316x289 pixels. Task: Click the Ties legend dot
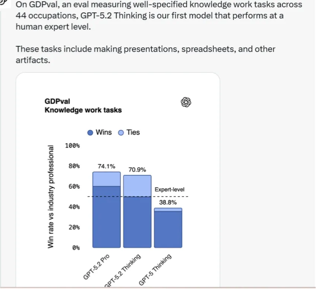(121, 133)
